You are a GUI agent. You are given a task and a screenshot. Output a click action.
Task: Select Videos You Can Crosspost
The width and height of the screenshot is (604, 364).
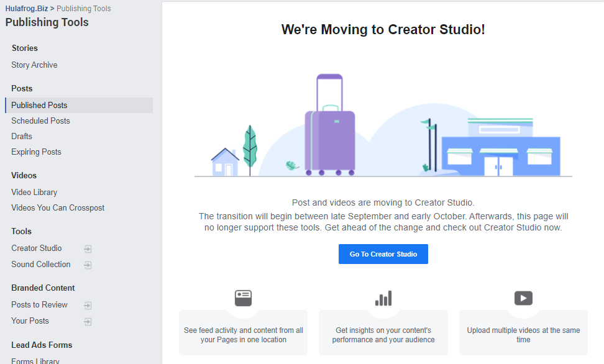pyautogui.click(x=58, y=208)
